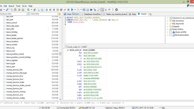Open the Help menu
The height and width of the screenshot is (109, 194).
[x=30, y=6]
